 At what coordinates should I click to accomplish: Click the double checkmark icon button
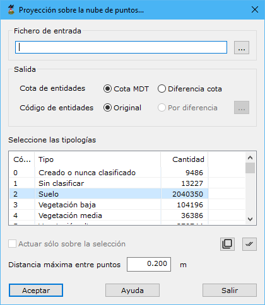249,244
